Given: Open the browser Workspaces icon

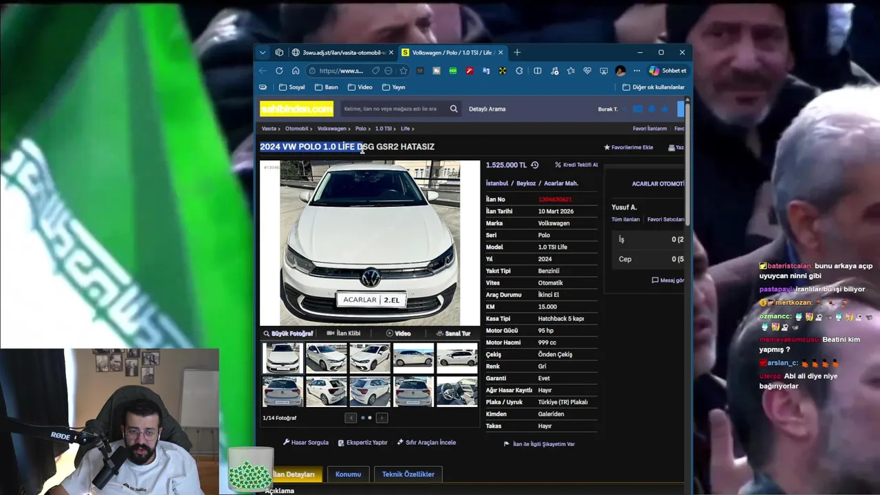Looking at the screenshot, I should [279, 52].
